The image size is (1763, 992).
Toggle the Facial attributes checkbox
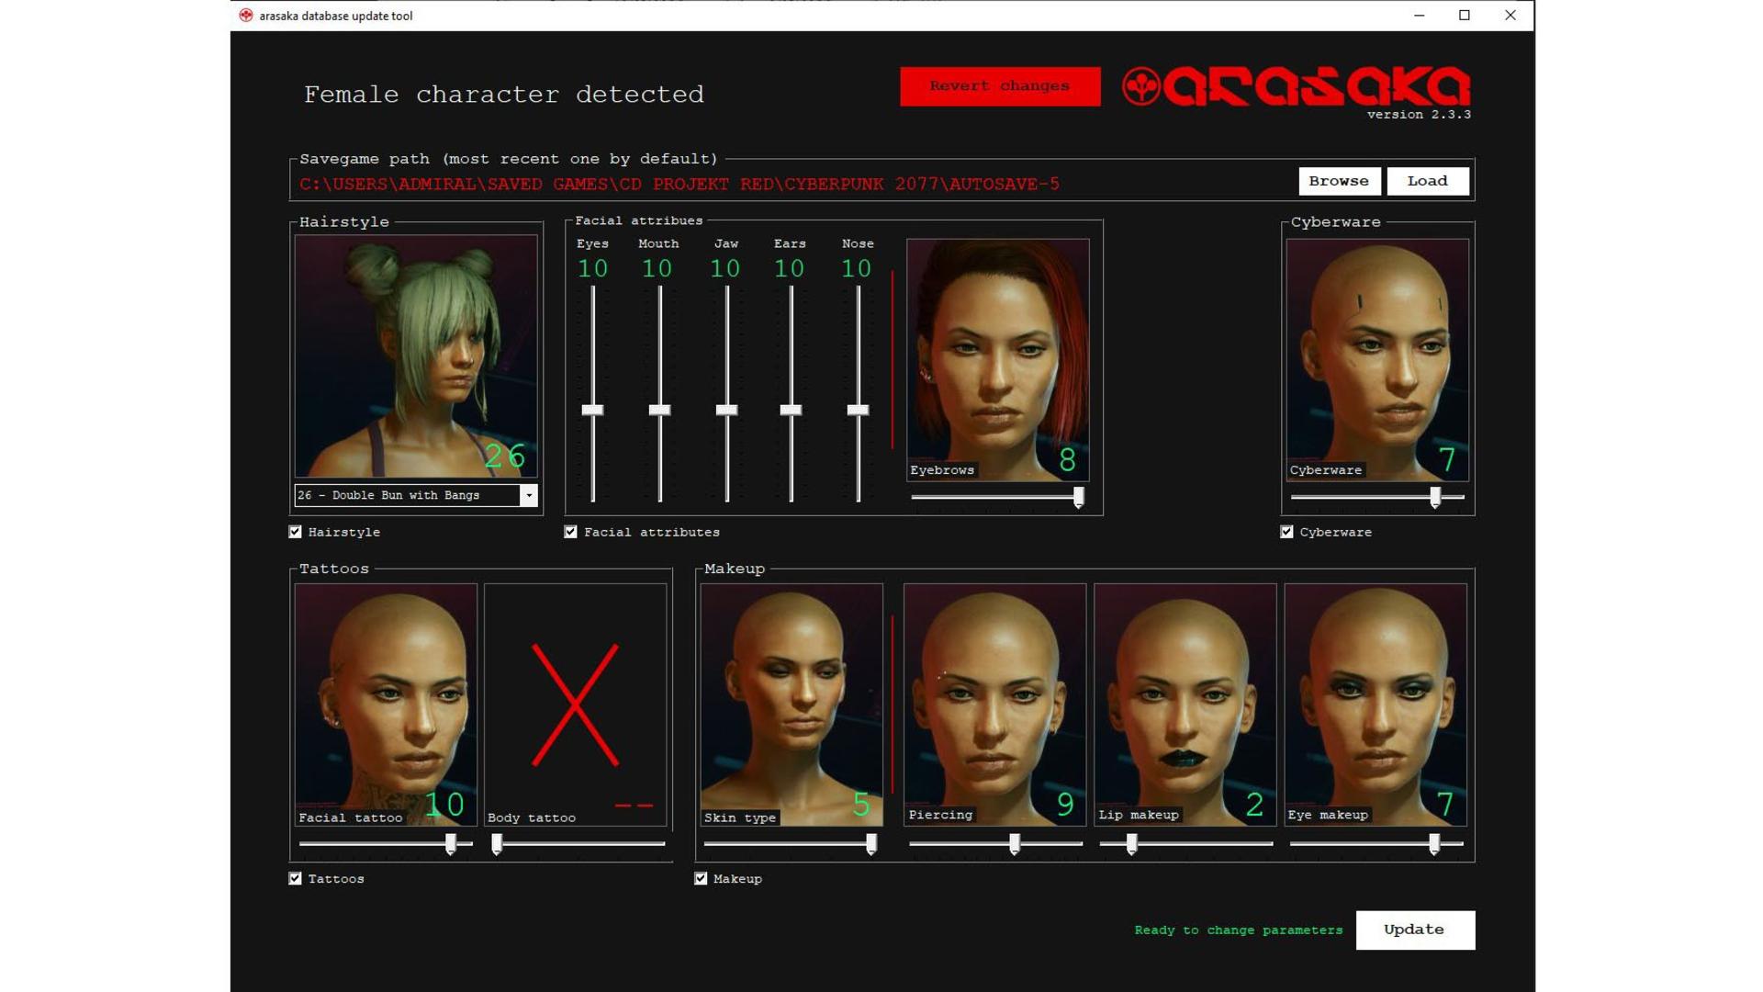(x=571, y=532)
